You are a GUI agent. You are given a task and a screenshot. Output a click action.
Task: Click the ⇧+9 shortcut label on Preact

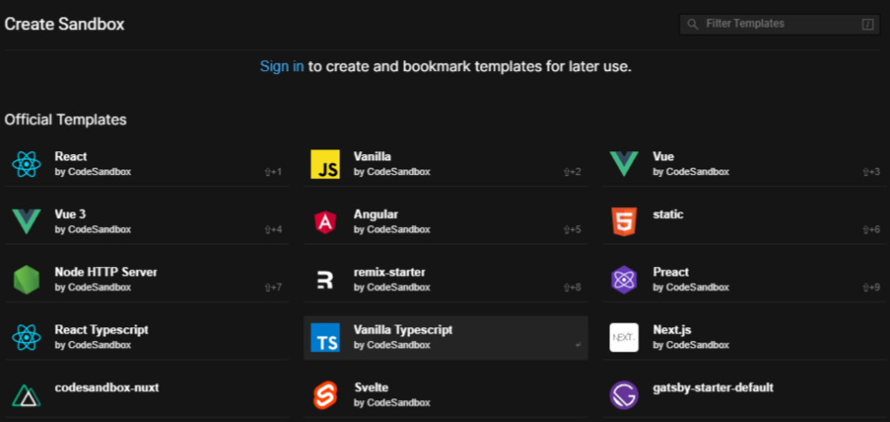pos(871,288)
